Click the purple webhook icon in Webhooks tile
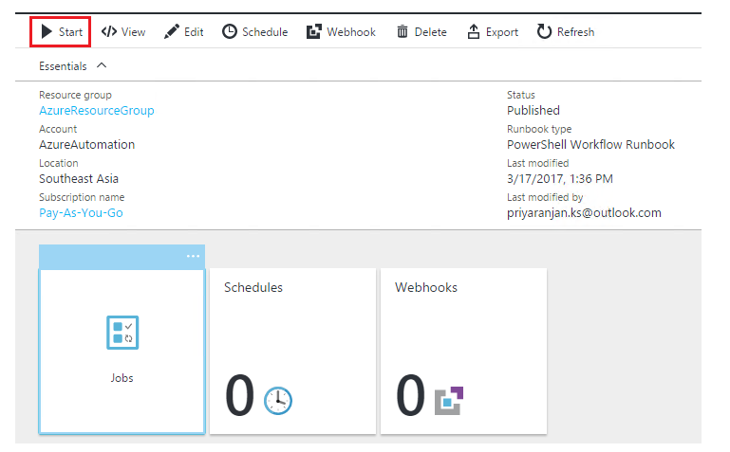This screenshot has width=730, height=452. click(449, 401)
